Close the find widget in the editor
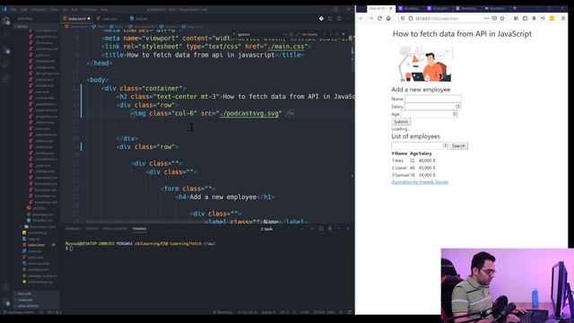 344,34
